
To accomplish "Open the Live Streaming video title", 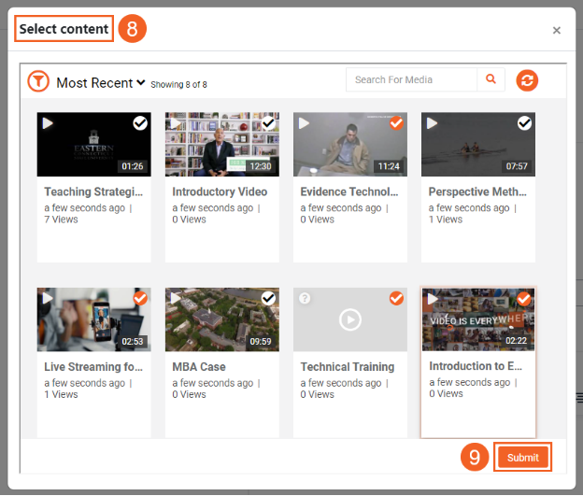I will click(x=93, y=367).
